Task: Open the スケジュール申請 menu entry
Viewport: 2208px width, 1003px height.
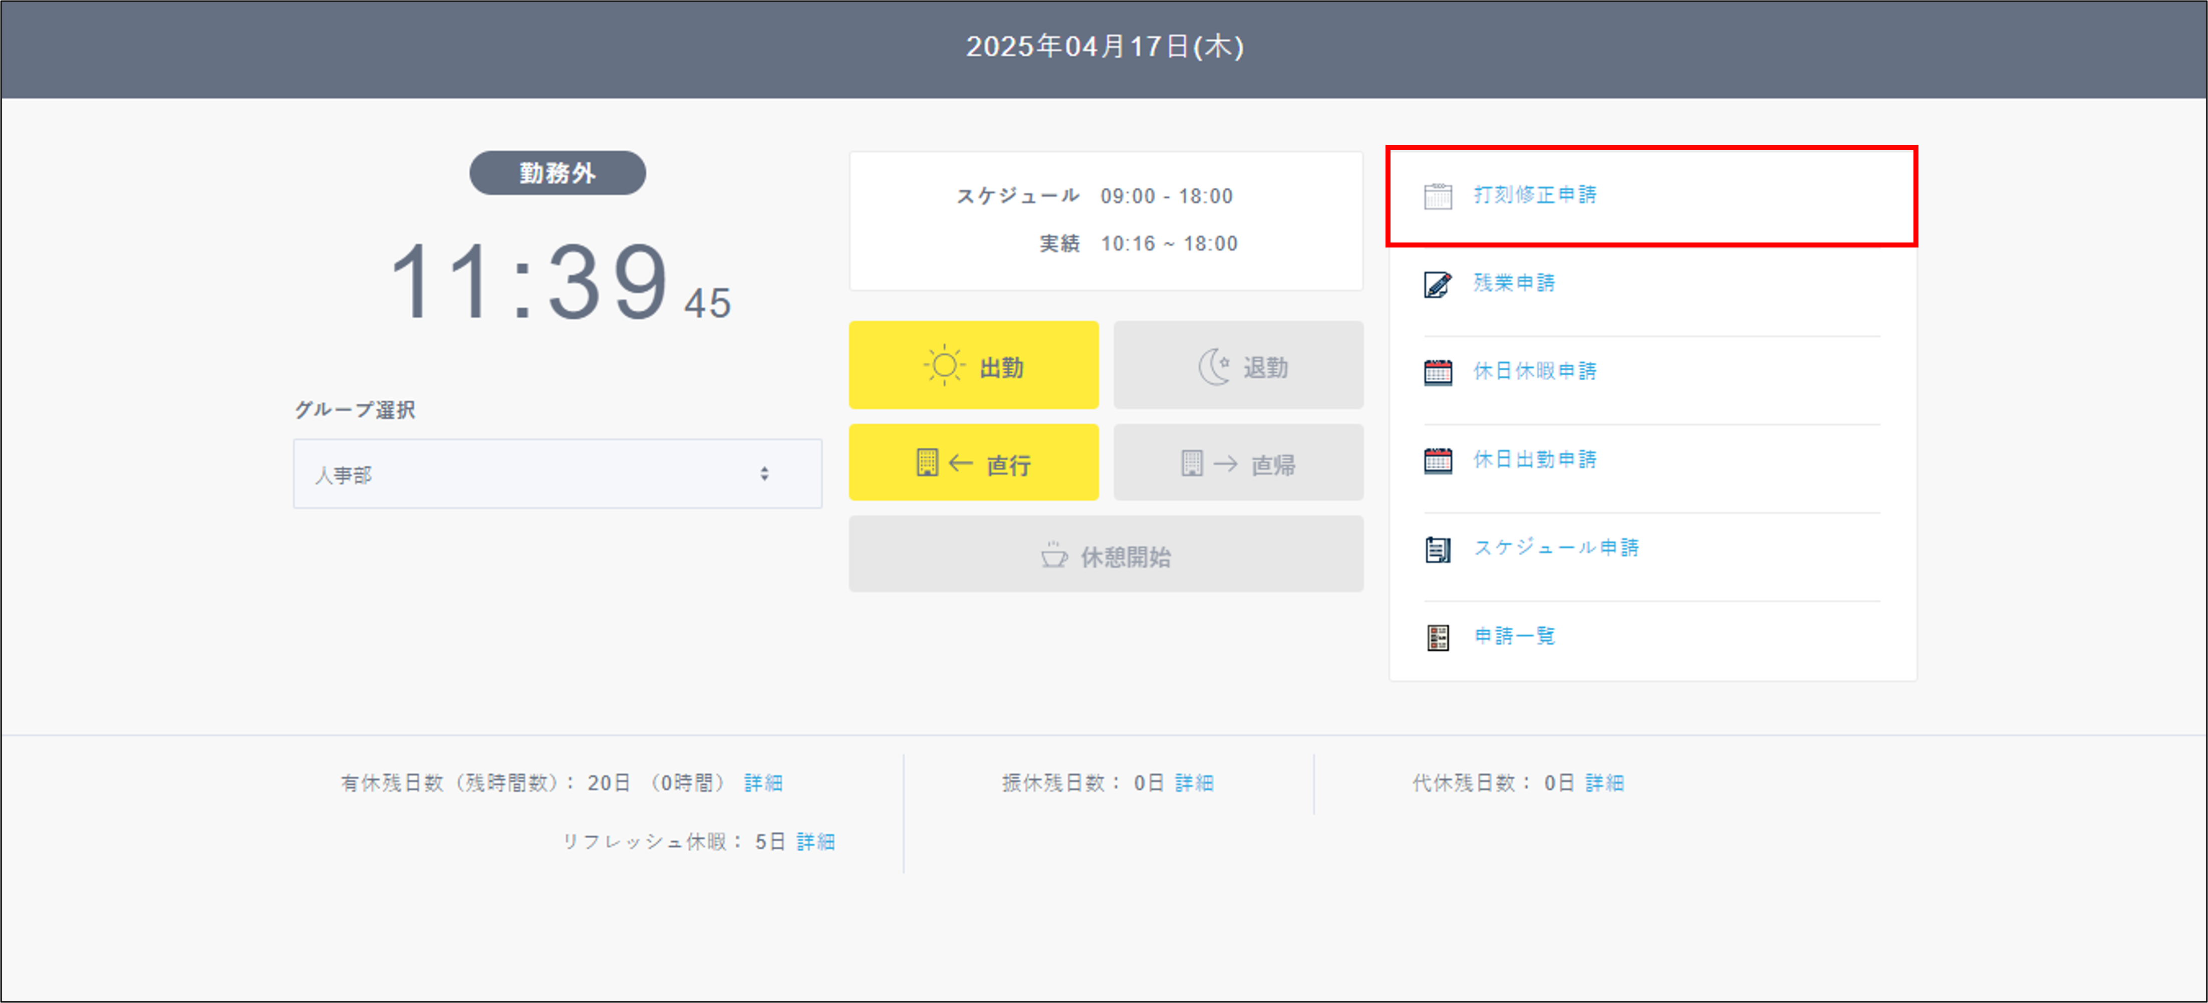Action: 1556,548
